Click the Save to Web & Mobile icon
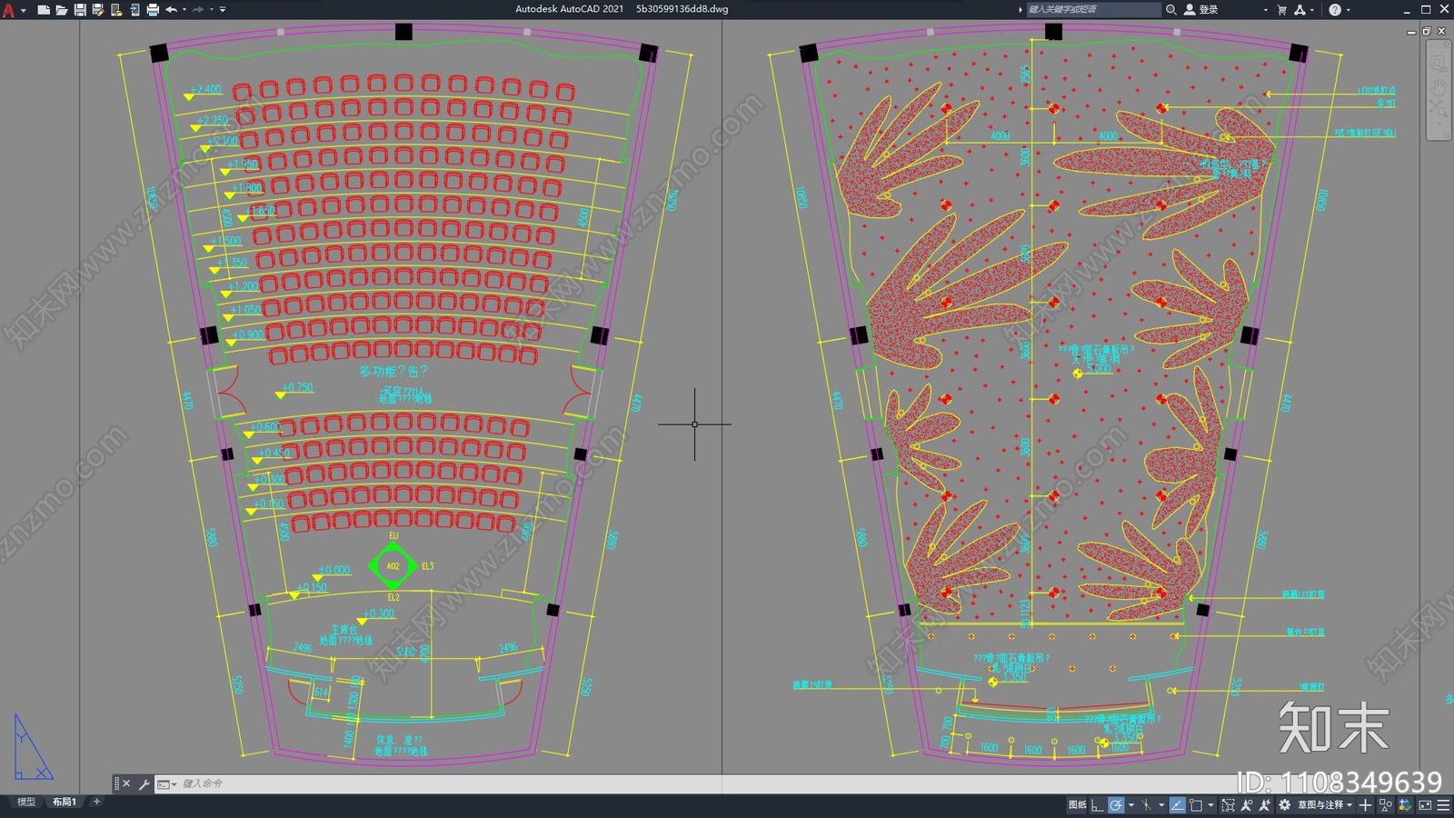The image size is (1454, 818). click(x=134, y=9)
